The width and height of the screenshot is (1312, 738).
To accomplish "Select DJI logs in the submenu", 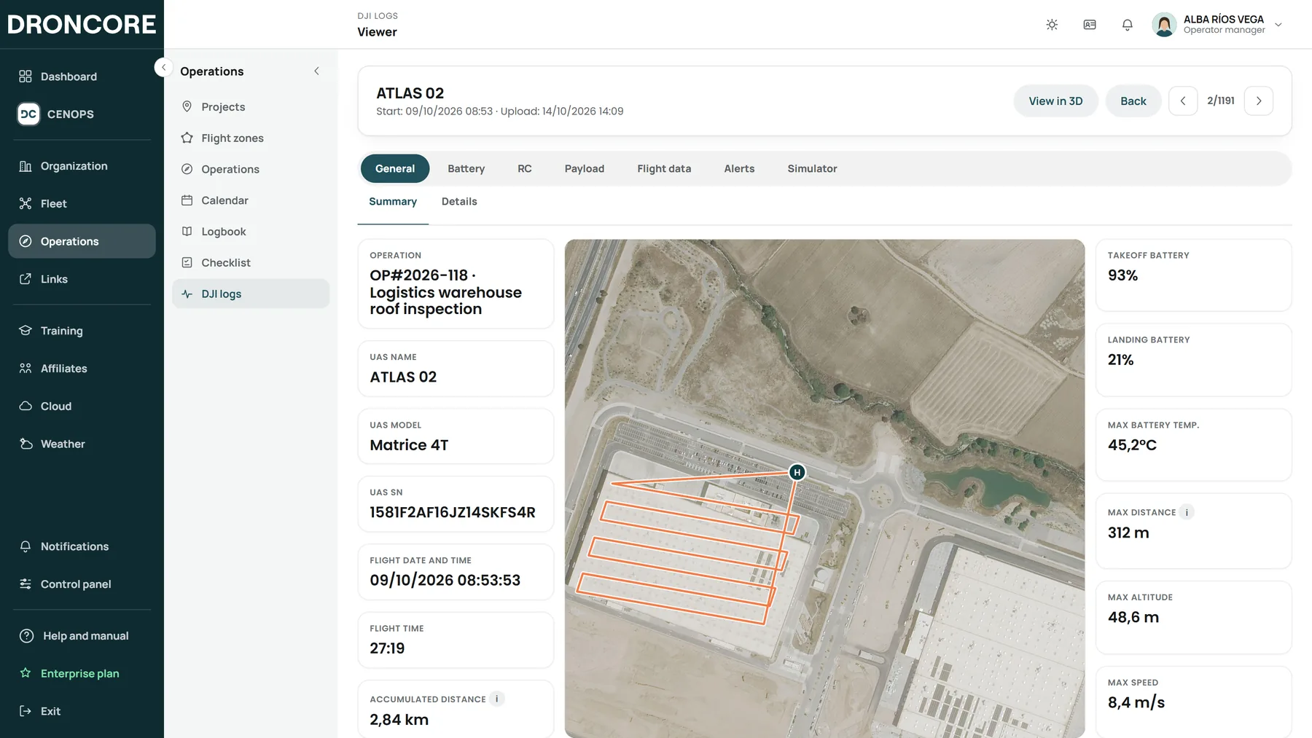I will tap(251, 294).
